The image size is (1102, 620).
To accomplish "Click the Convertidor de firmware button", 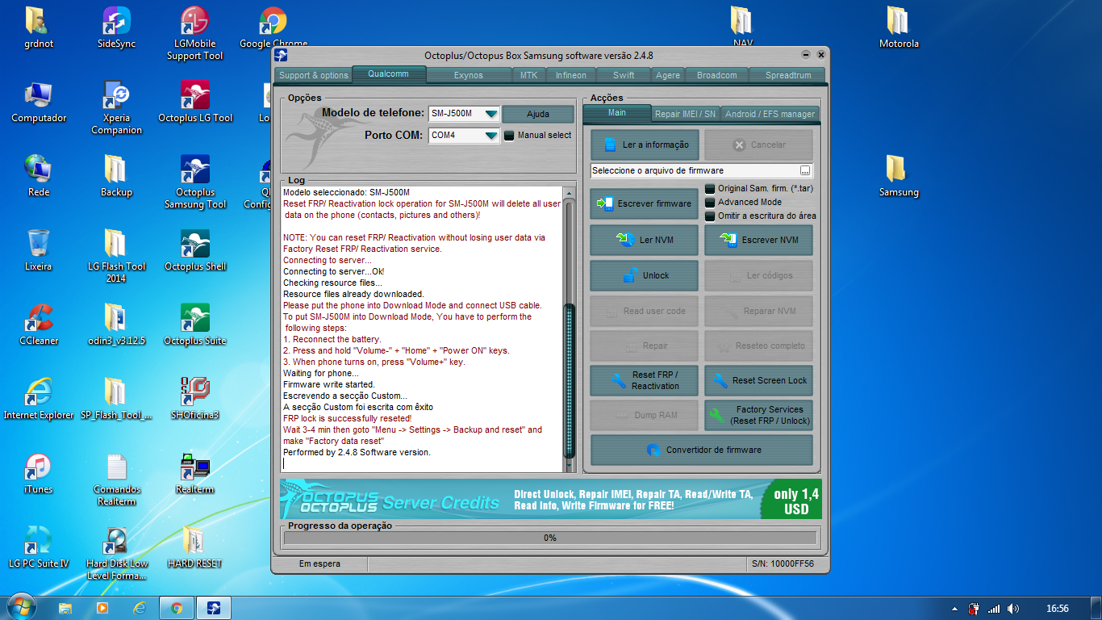I will (702, 450).
